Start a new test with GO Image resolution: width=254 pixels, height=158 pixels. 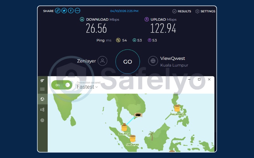point(128,62)
